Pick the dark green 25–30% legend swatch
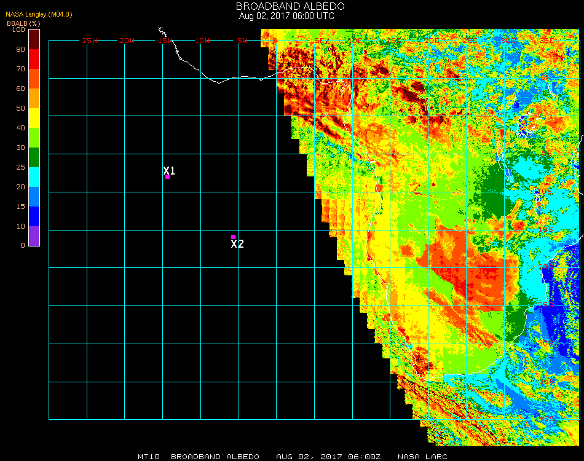 [34, 157]
